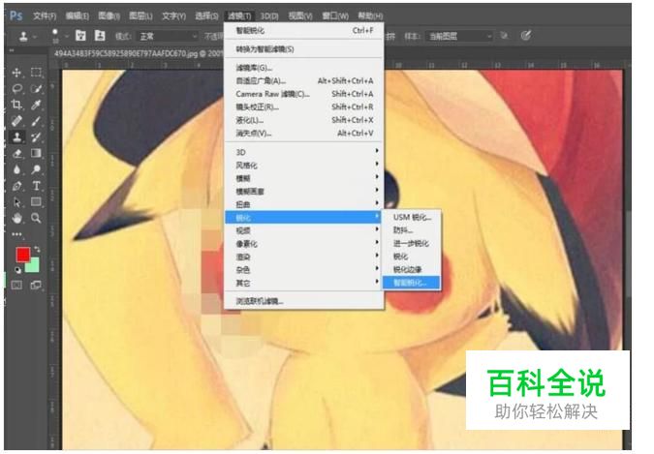Open the sample 当前图层 dropdown

point(459,36)
